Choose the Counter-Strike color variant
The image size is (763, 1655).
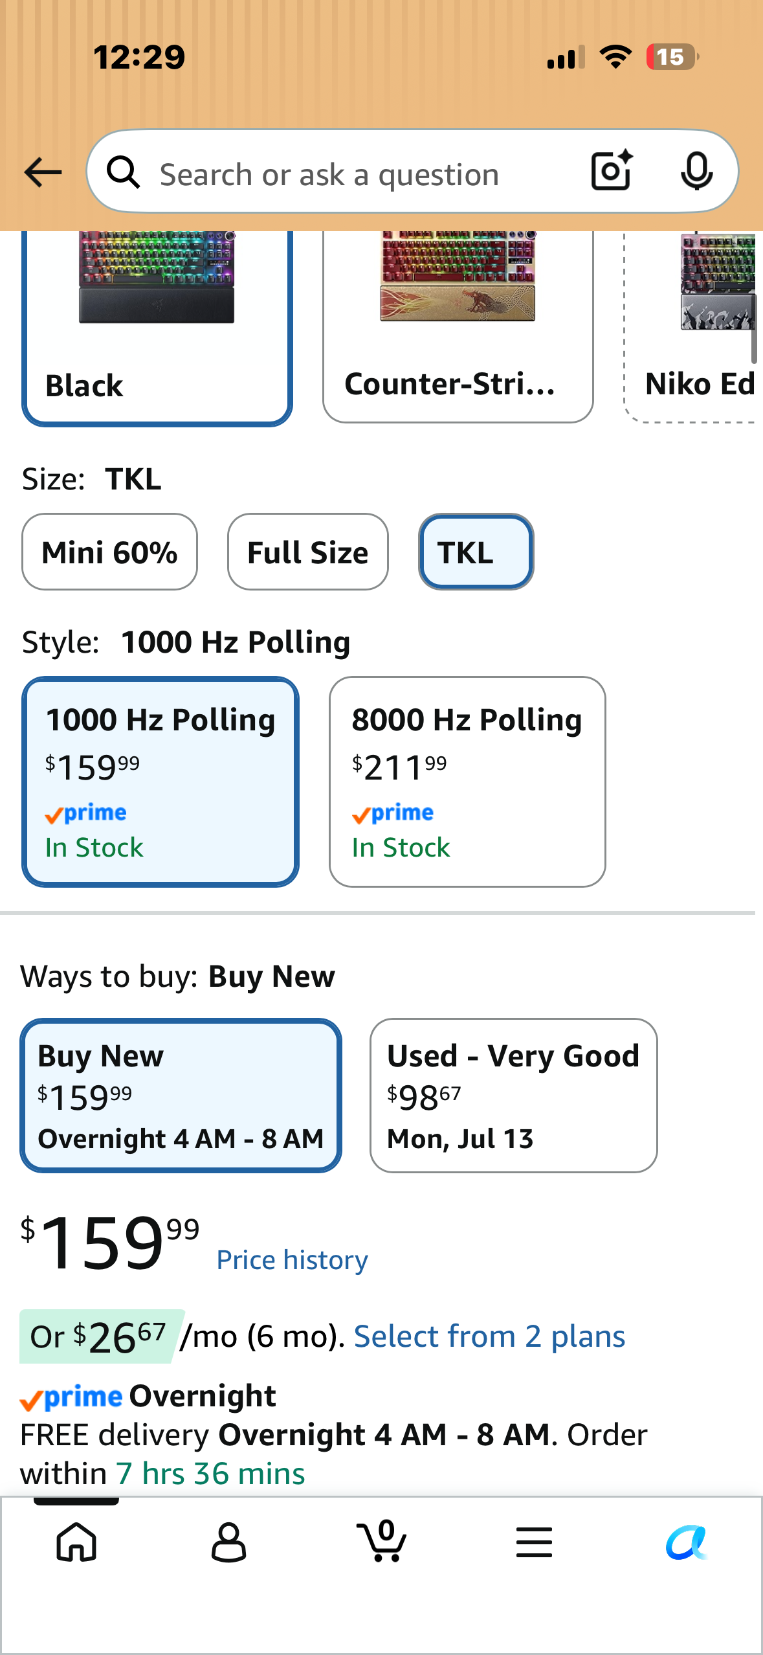click(458, 327)
